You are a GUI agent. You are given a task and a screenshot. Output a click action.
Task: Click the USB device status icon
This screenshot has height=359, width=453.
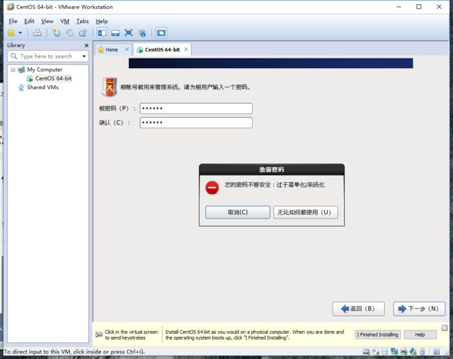(422, 351)
